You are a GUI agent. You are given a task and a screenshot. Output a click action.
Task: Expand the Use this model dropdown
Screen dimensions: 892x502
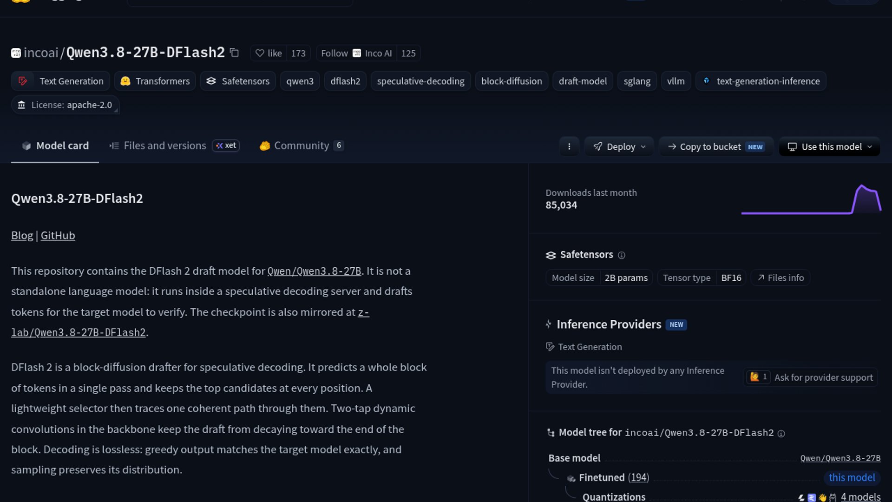tap(829, 147)
